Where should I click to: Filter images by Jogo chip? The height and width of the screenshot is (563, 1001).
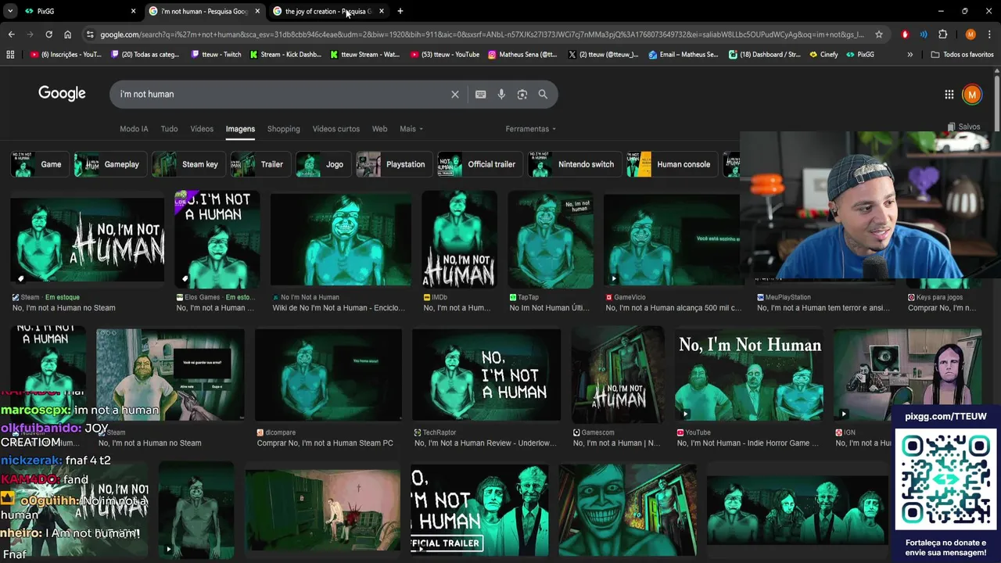(323, 164)
